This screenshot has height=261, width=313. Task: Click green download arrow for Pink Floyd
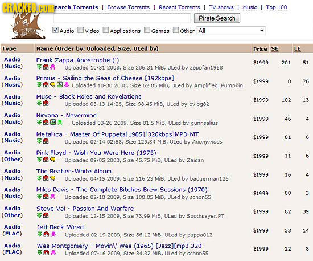point(39,160)
